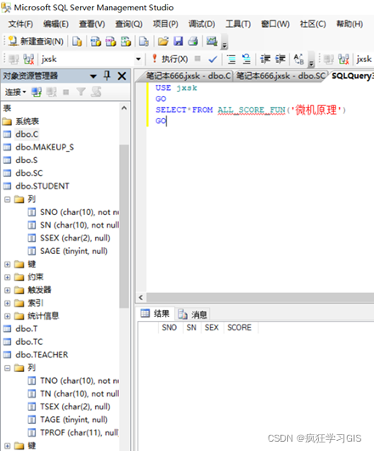Click the New Query (新建查询) button
374x451 pixels.
coord(36,42)
